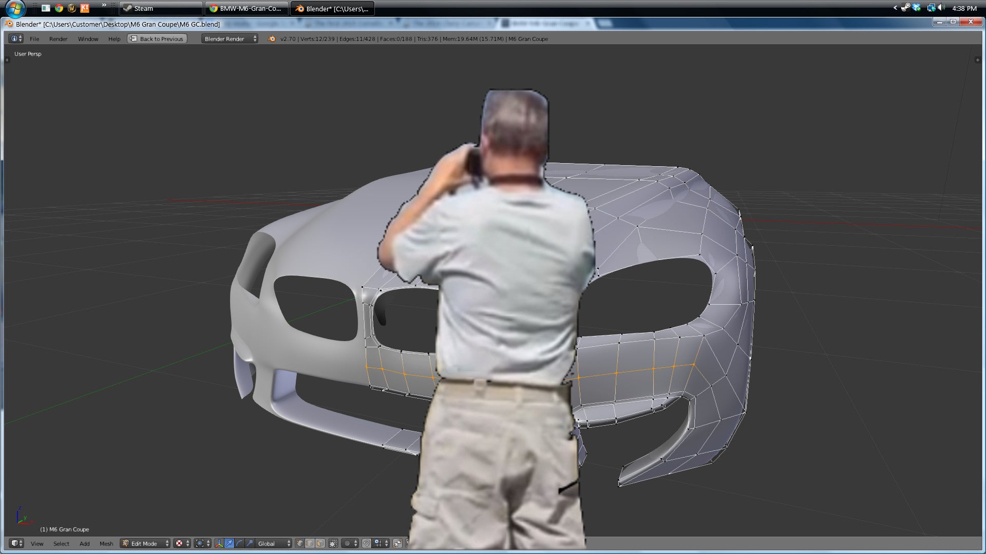Click the network tray icon
The image size is (986, 554).
[x=931, y=8]
